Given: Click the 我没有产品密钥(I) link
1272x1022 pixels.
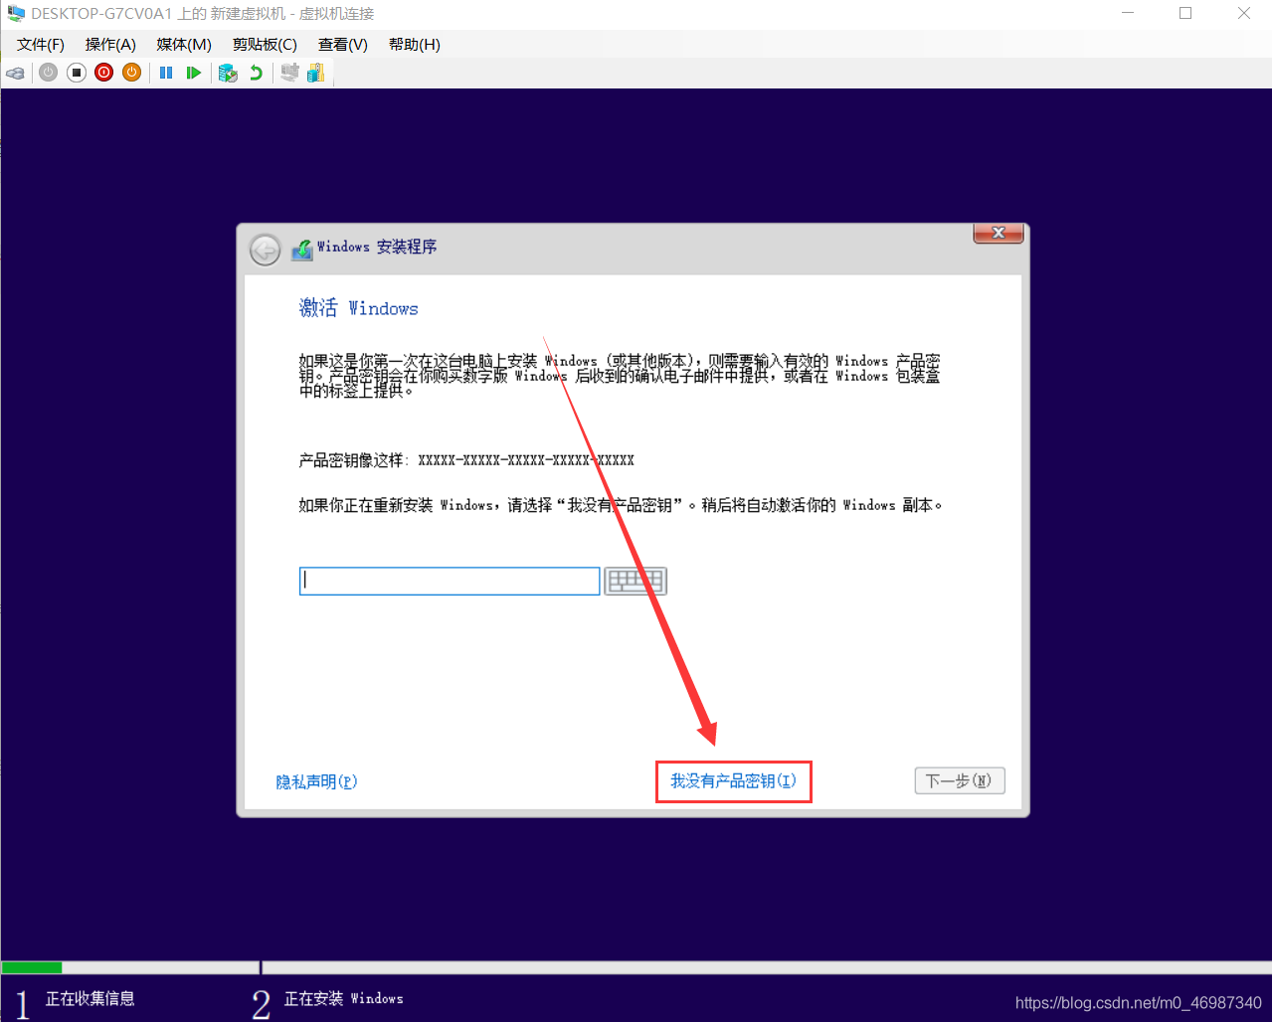Looking at the screenshot, I should point(733,781).
